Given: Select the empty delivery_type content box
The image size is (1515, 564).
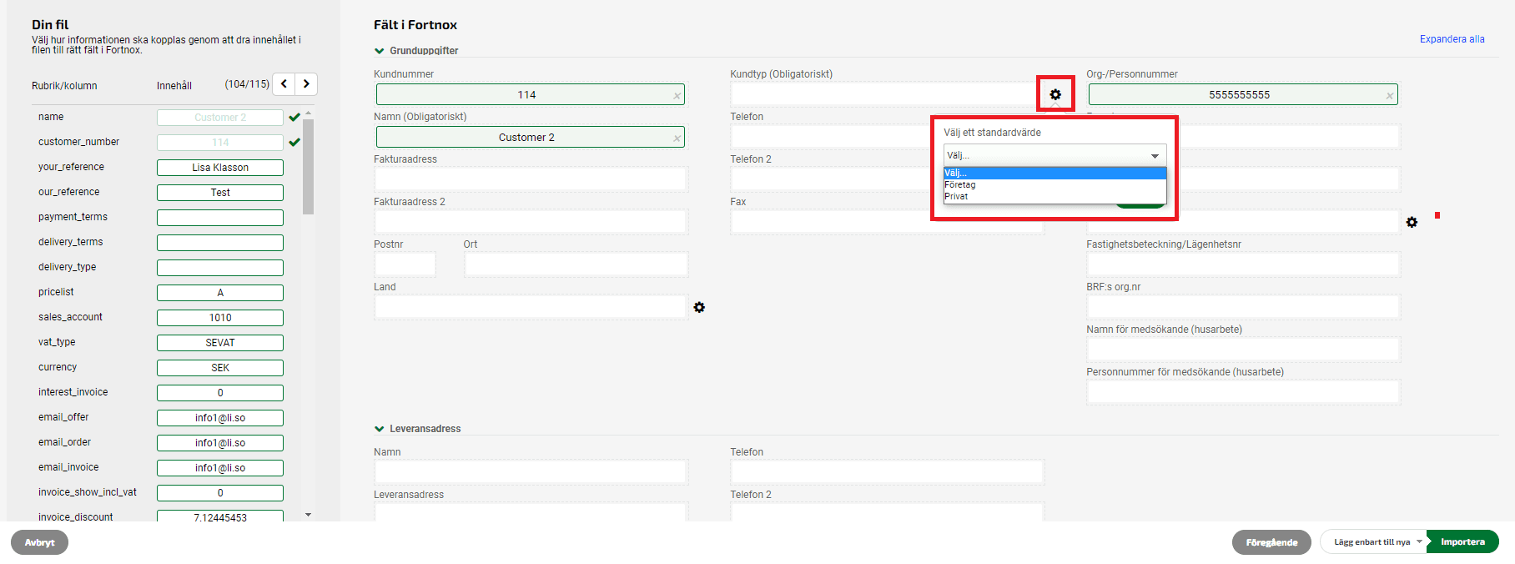Looking at the screenshot, I should (220, 268).
